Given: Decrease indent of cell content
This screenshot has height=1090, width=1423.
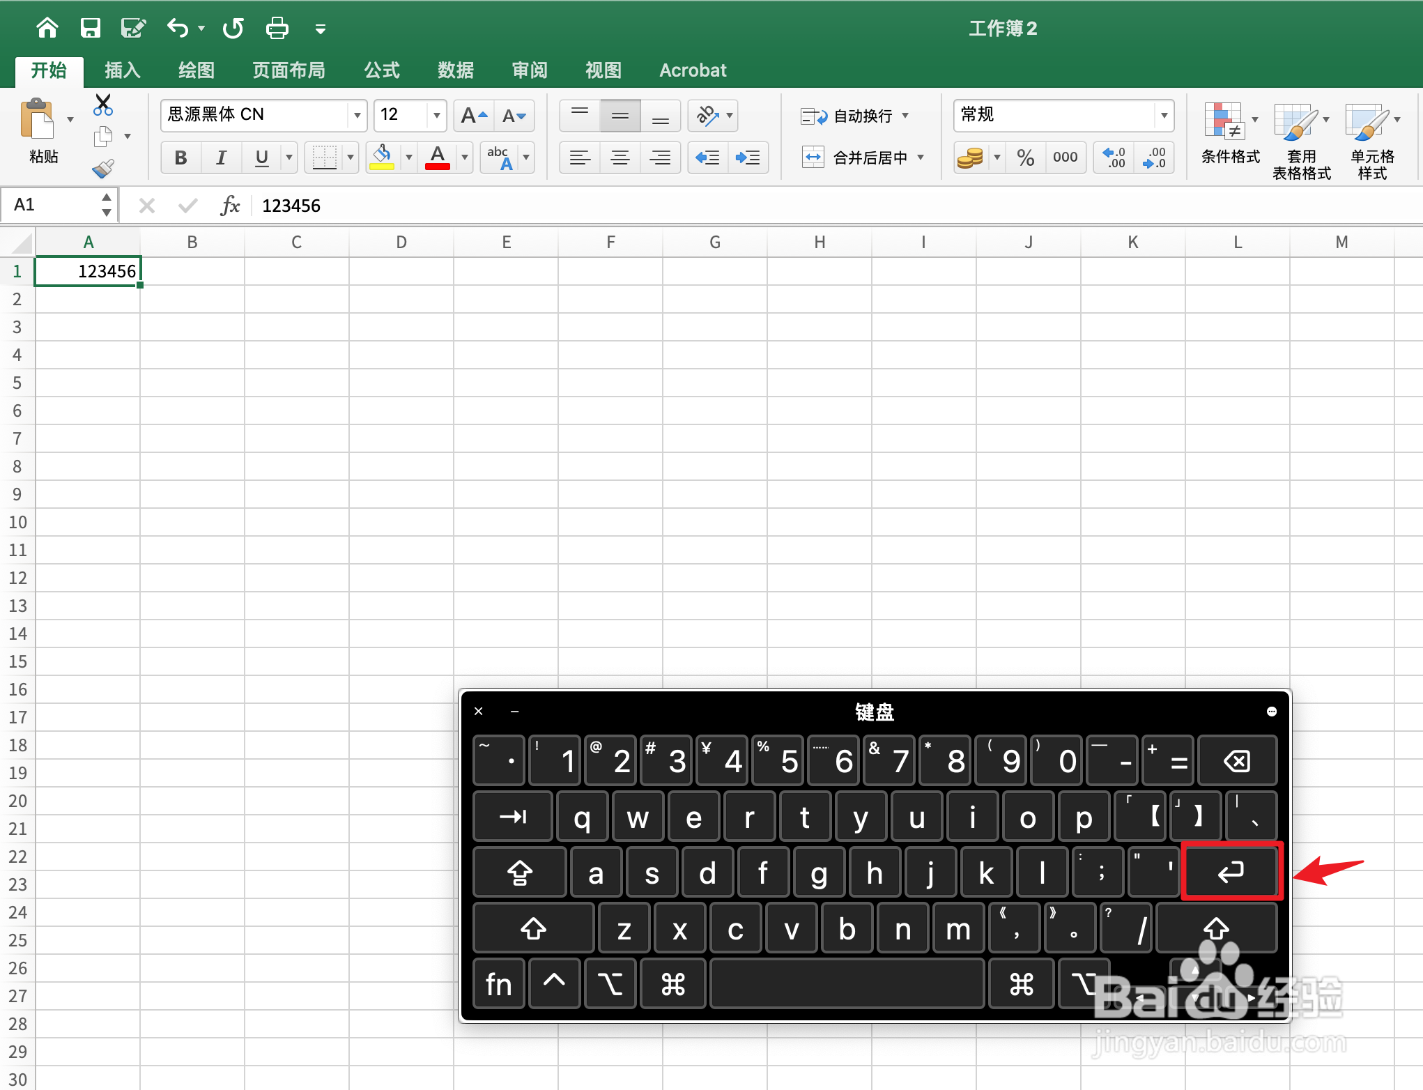Looking at the screenshot, I should (x=708, y=158).
